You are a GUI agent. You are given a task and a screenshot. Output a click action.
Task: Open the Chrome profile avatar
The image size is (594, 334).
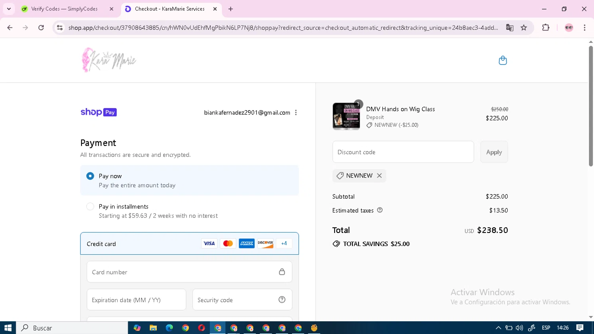pos(569,27)
